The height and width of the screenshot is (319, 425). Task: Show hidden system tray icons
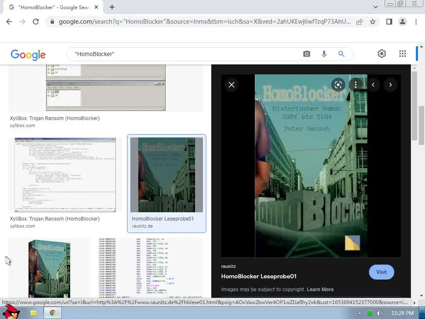pos(359,313)
